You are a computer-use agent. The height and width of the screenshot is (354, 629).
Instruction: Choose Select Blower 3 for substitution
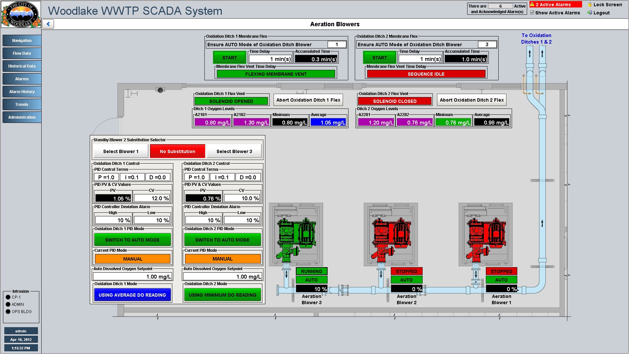coord(234,151)
